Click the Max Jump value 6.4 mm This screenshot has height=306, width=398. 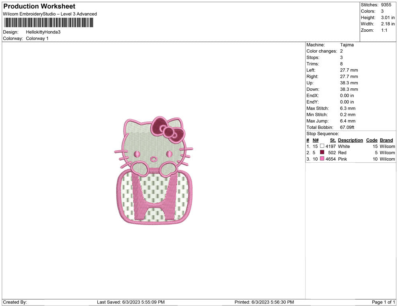click(x=348, y=121)
